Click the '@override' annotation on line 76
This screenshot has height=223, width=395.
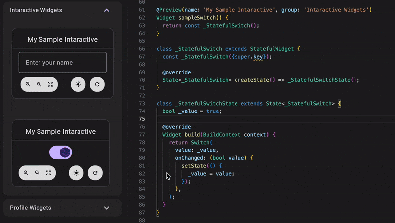pyautogui.click(x=177, y=127)
